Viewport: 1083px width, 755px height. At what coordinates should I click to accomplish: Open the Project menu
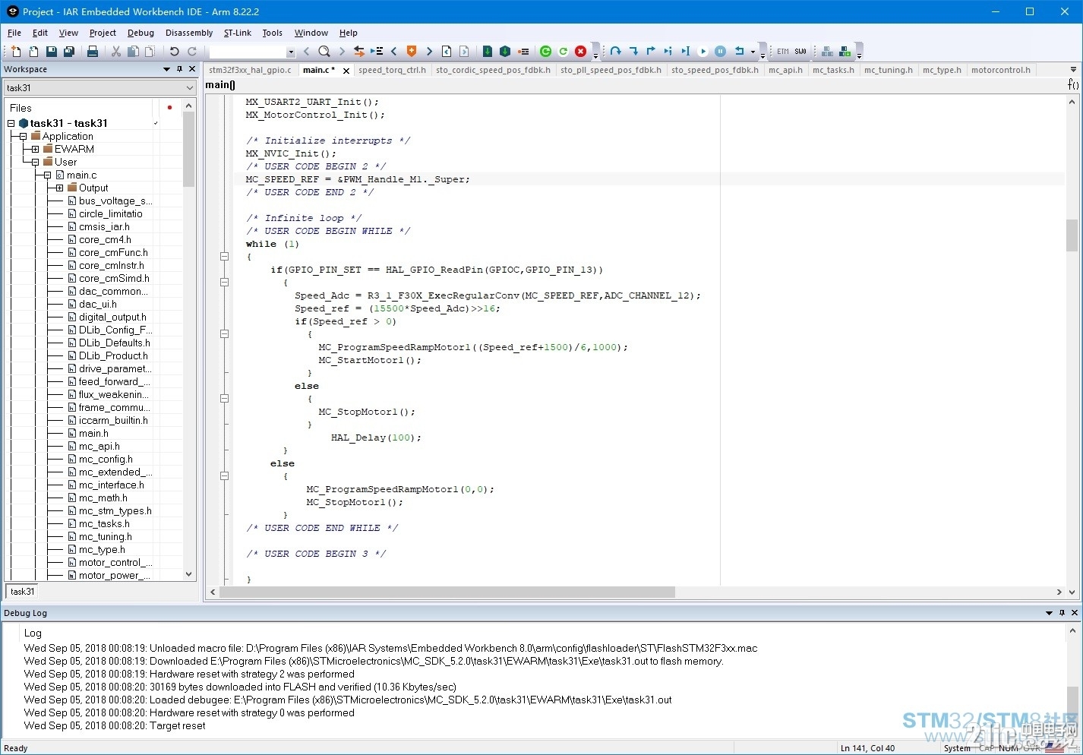tap(103, 33)
